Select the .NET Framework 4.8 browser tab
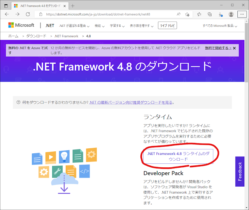The height and width of the screenshot is (210, 249). (x=40, y=6)
